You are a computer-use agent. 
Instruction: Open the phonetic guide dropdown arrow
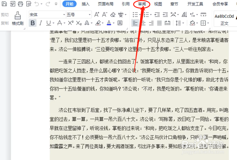coord(126,15)
